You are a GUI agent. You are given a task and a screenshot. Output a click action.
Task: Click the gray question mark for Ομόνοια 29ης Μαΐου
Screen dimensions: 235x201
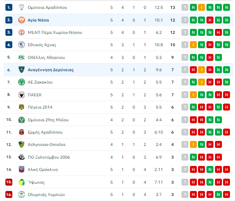pos(185,120)
